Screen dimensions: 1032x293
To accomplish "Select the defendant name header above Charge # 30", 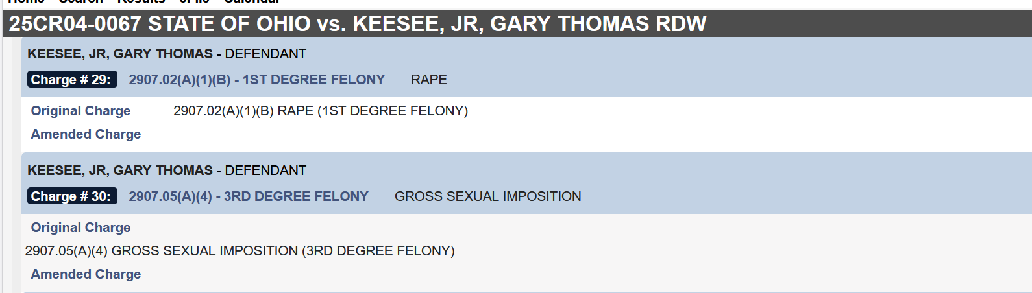I will [x=167, y=170].
